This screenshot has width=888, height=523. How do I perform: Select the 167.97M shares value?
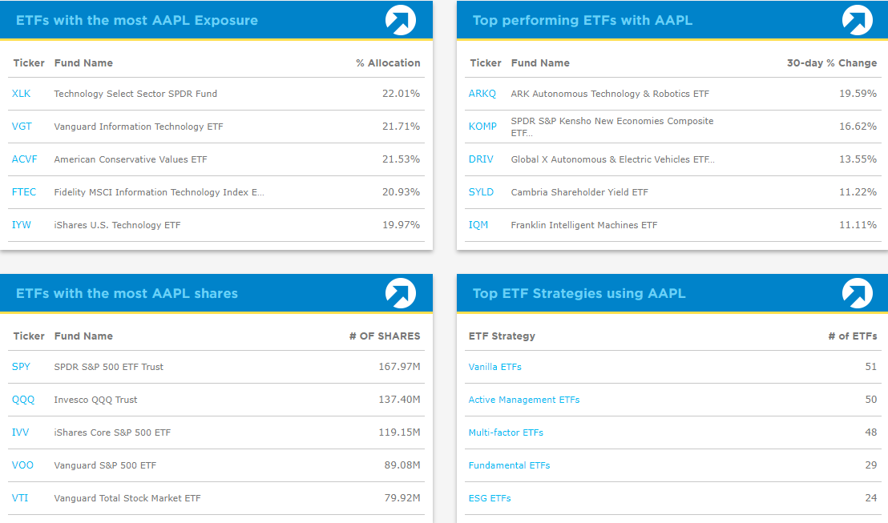point(399,367)
